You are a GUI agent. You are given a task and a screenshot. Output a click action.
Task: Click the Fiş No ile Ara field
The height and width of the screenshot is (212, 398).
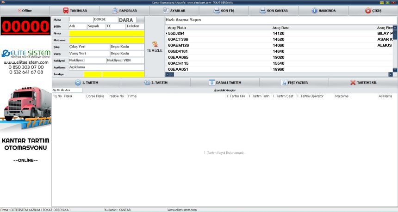[x=67, y=90]
